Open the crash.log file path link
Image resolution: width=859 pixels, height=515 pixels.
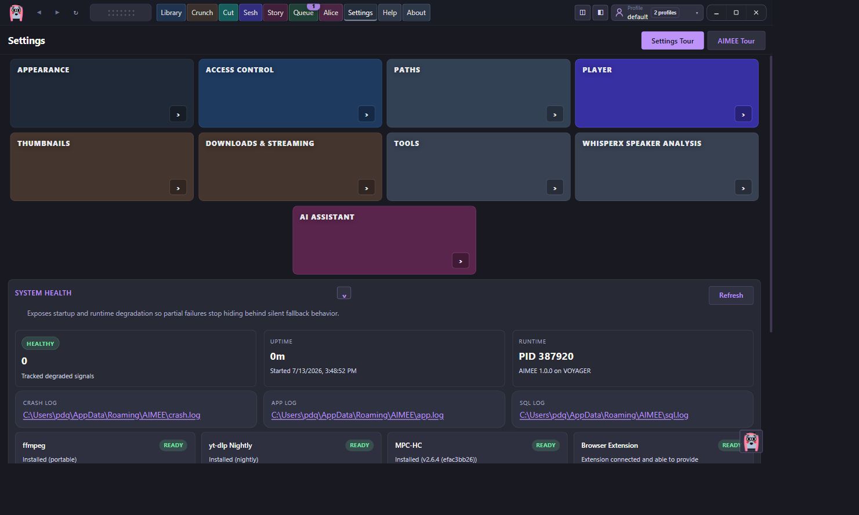pos(111,415)
